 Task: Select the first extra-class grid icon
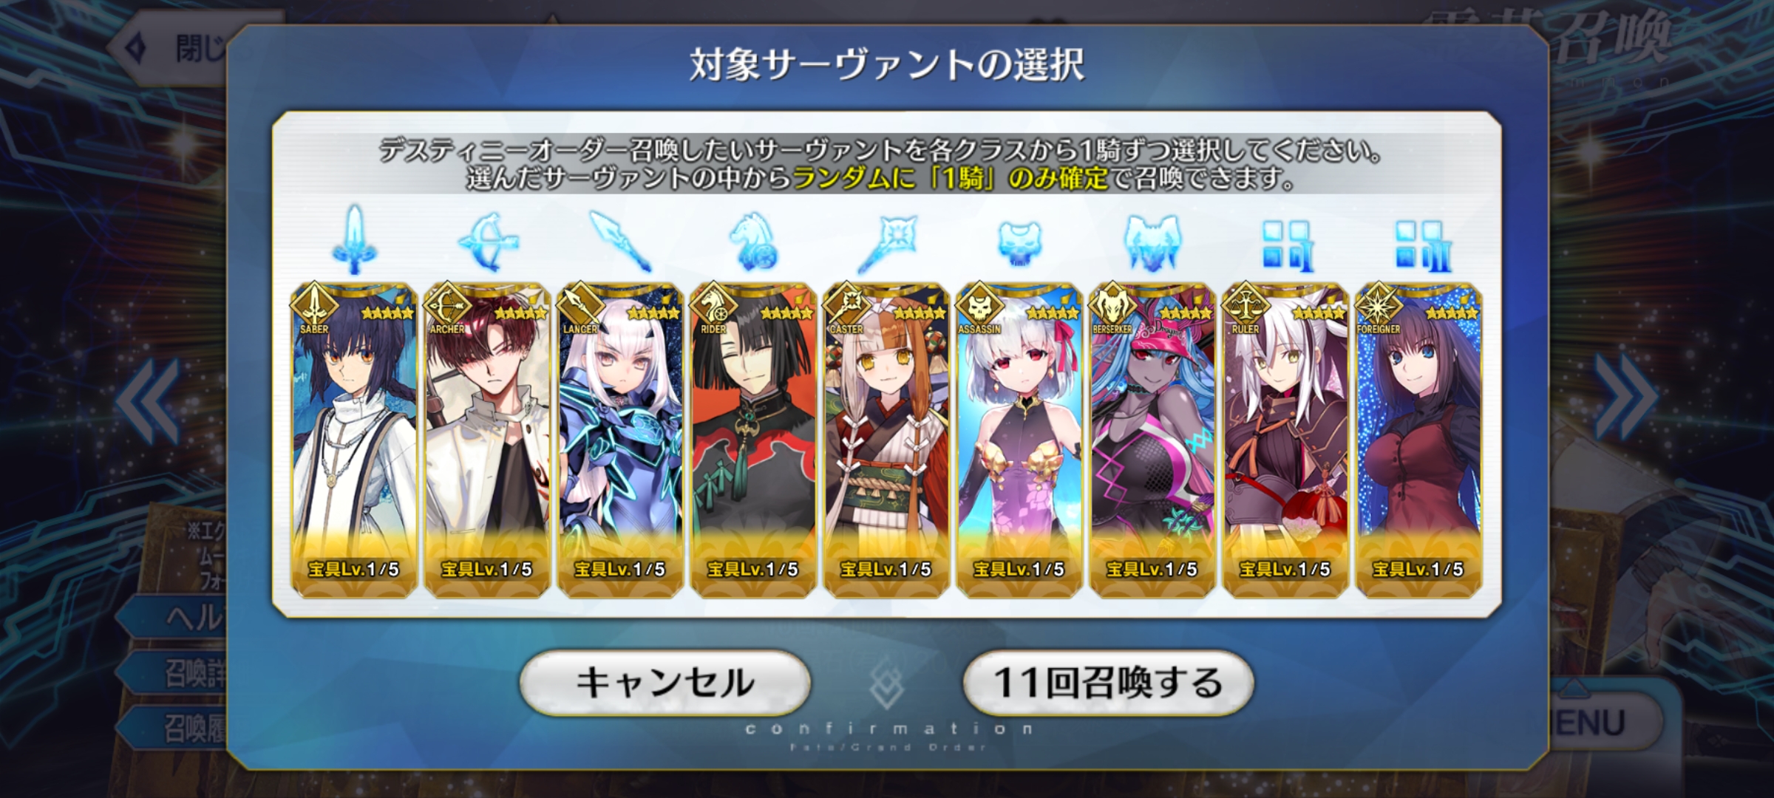[x=1286, y=245]
